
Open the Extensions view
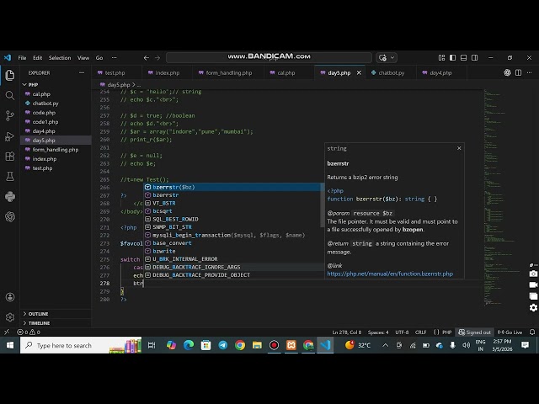[10, 157]
